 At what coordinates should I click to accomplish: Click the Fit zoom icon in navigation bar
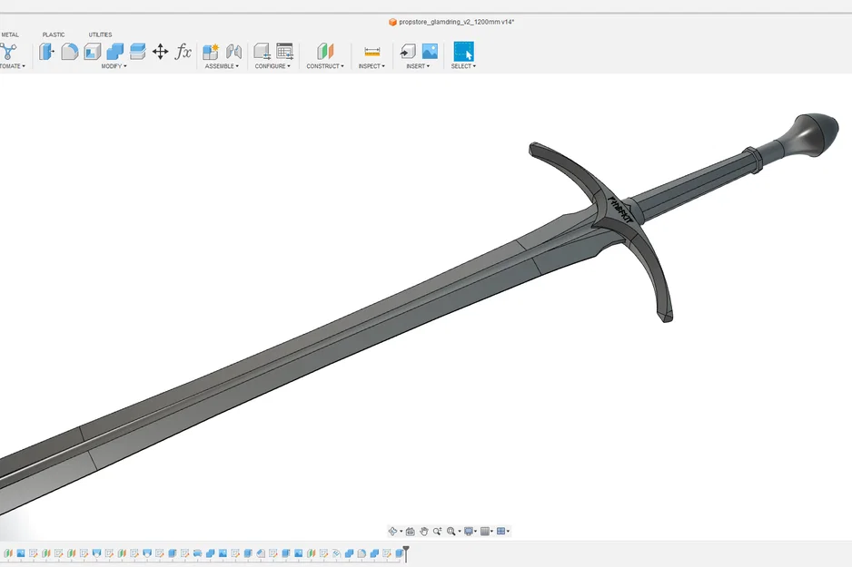451,531
